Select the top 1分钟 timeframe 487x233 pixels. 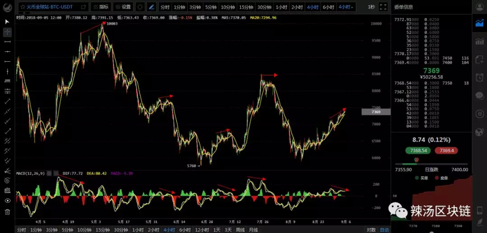[x=179, y=7]
